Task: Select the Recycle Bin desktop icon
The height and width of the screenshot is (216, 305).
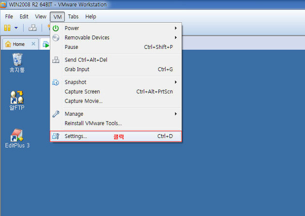Action: click(17, 63)
